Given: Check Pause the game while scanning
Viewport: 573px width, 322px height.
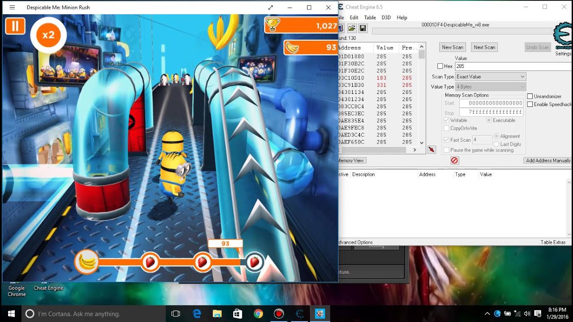Looking at the screenshot, I should (x=446, y=150).
